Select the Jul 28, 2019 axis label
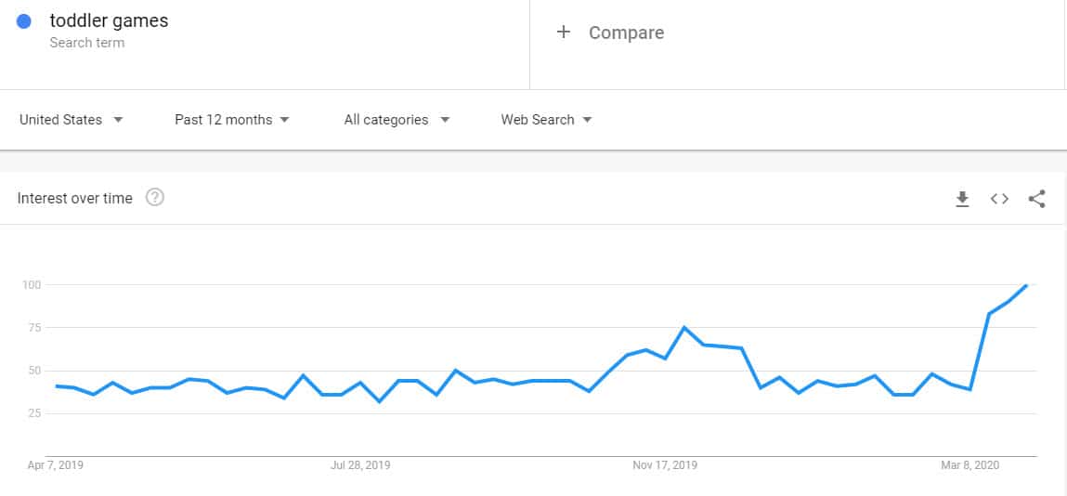This screenshot has height=496, width=1067. pyautogui.click(x=360, y=466)
